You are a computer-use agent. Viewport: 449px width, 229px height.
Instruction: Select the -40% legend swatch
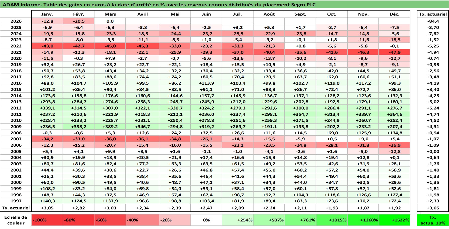point(142,220)
